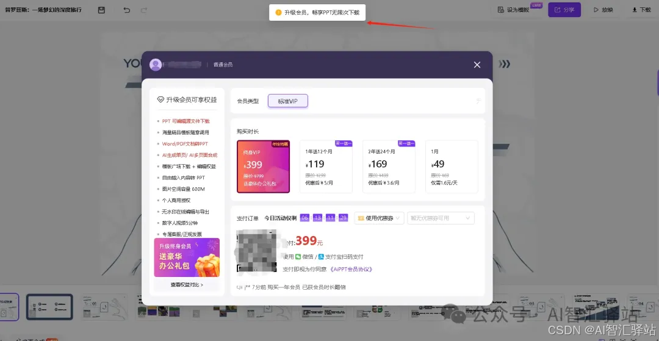Click 查看权益对比 link
The width and height of the screenshot is (659, 341).
[x=187, y=285]
